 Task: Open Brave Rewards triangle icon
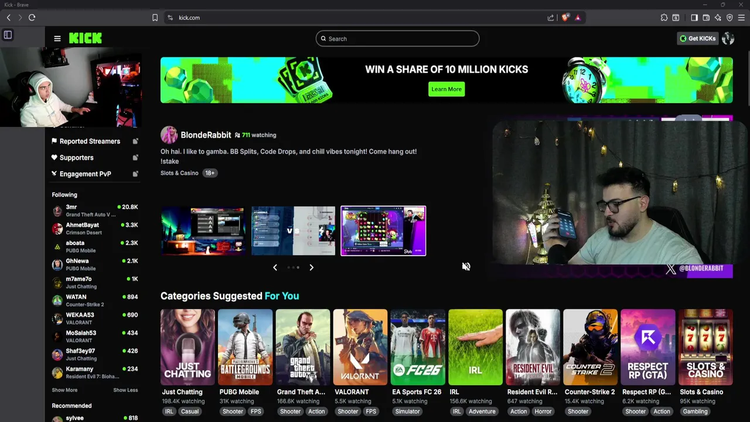pyautogui.click(x=578, y=18)
